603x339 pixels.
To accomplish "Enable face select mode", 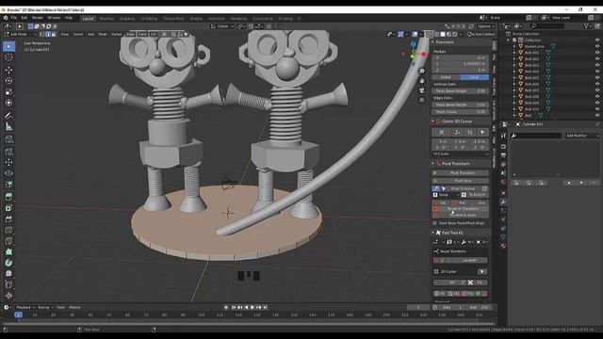I will point(54,34).
